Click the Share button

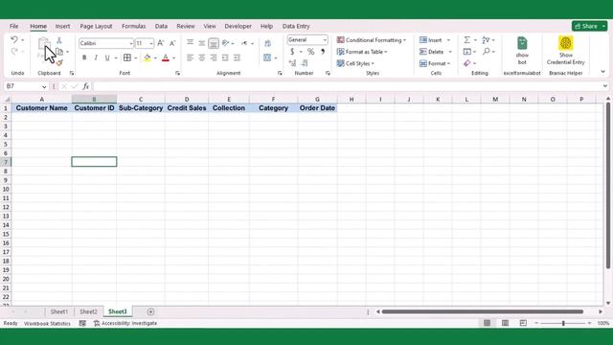(x=589, y=26)
